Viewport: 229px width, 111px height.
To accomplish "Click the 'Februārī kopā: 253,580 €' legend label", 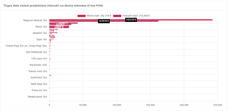I will (136, 16).
